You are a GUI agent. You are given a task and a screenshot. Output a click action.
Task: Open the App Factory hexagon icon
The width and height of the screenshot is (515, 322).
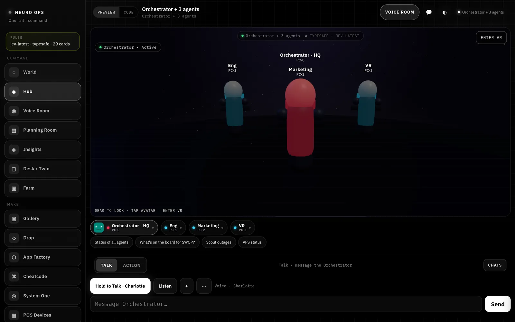(x=14, y=257)
